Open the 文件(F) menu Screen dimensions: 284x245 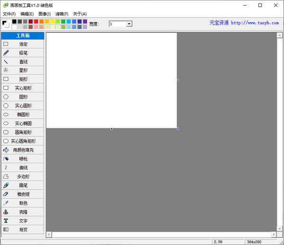[9, 14]
